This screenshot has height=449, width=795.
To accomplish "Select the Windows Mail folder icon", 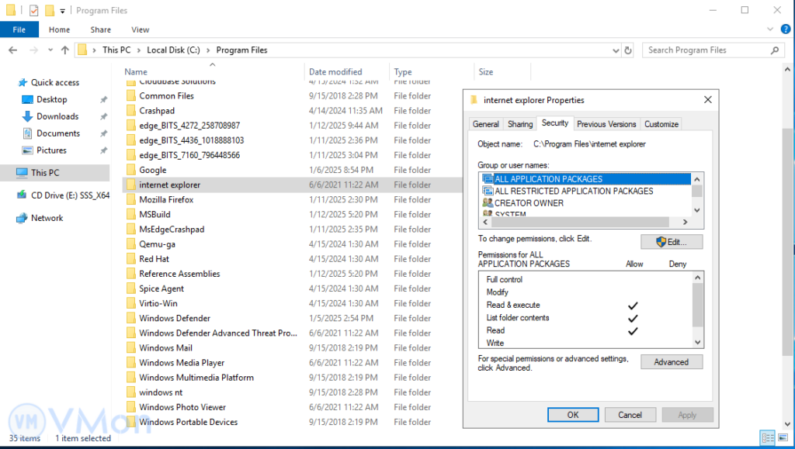I will pyautogui.click(x=130, y=347).
